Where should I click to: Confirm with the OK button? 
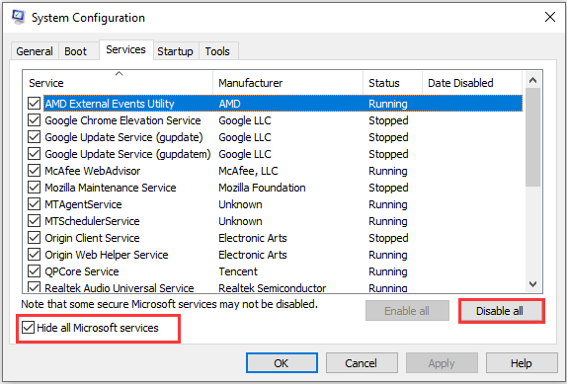282,363
